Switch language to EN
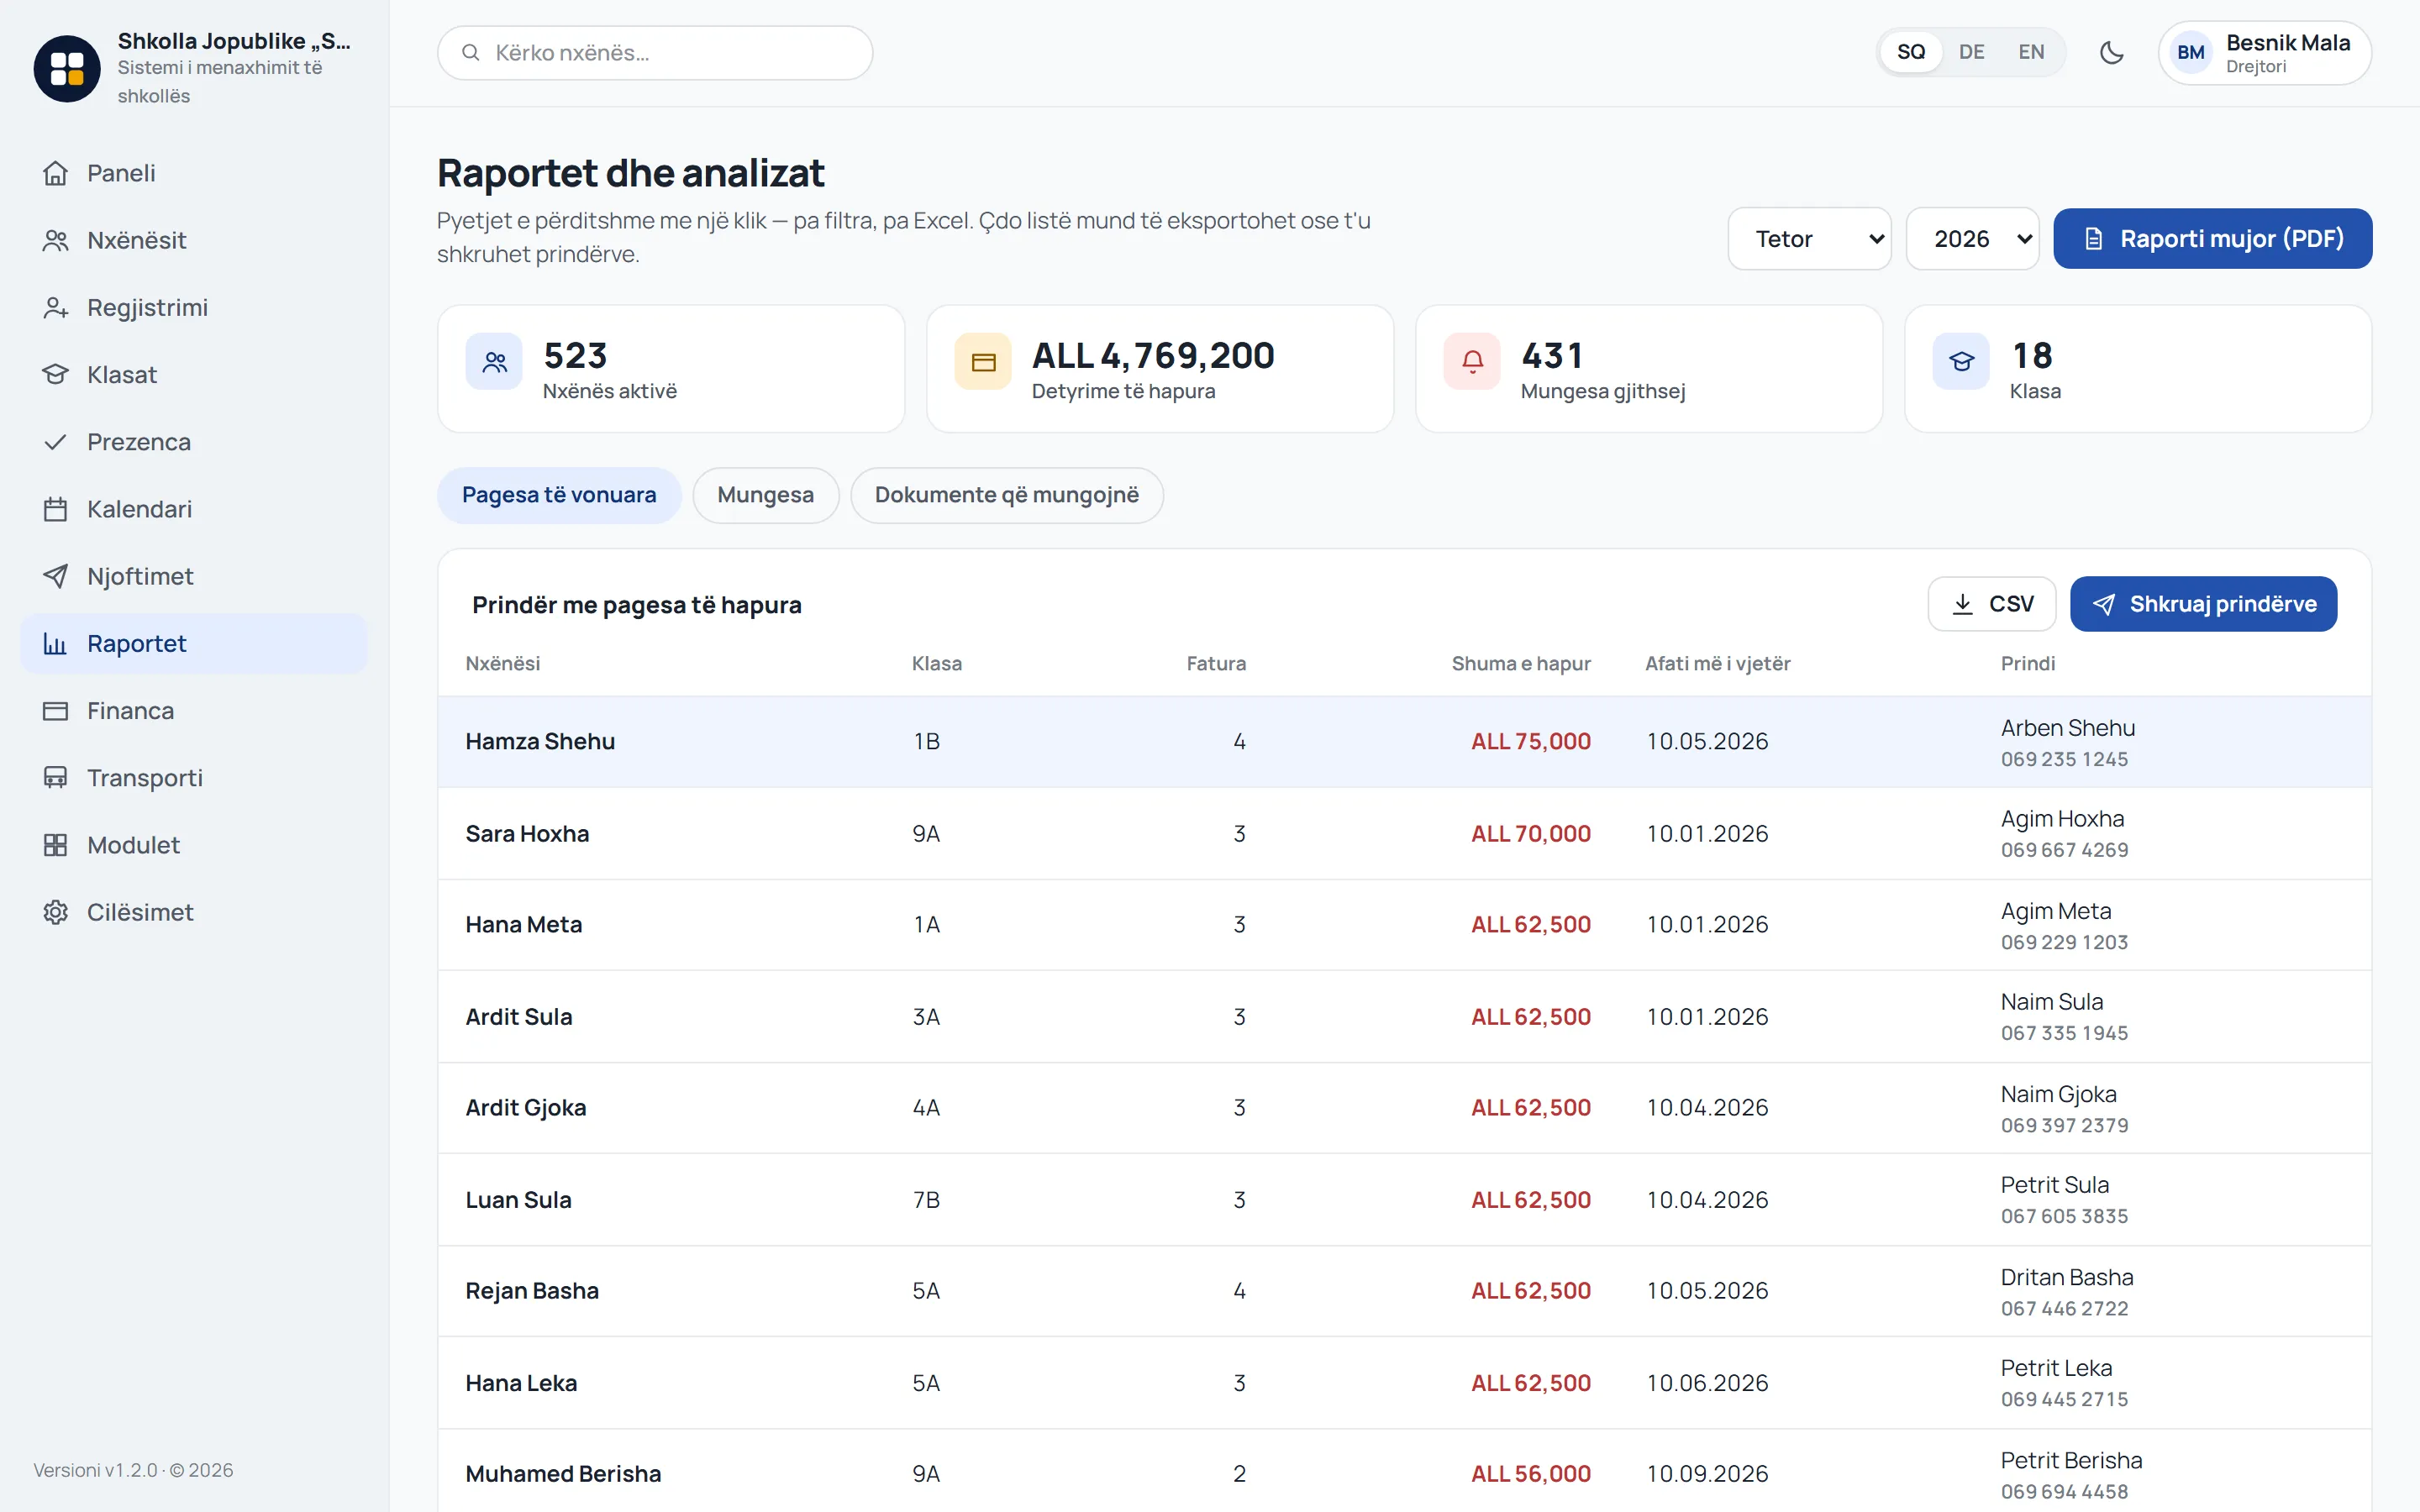The image size is (2420, 1512). (2031, 52)
